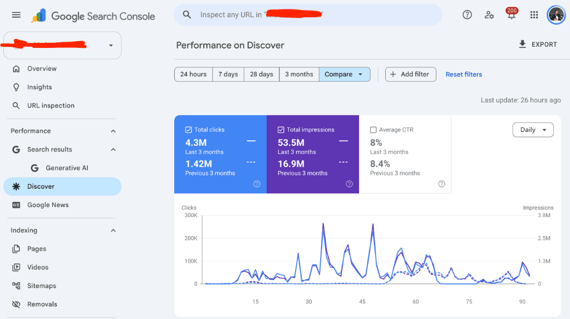Click the EXPORT button
This screenshot has height=319, width=570.
tap(538, 45)
